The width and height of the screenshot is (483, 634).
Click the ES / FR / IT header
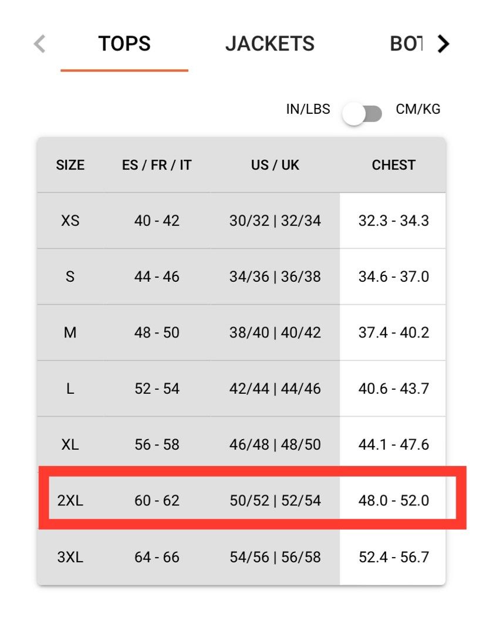tap(157, 165)
